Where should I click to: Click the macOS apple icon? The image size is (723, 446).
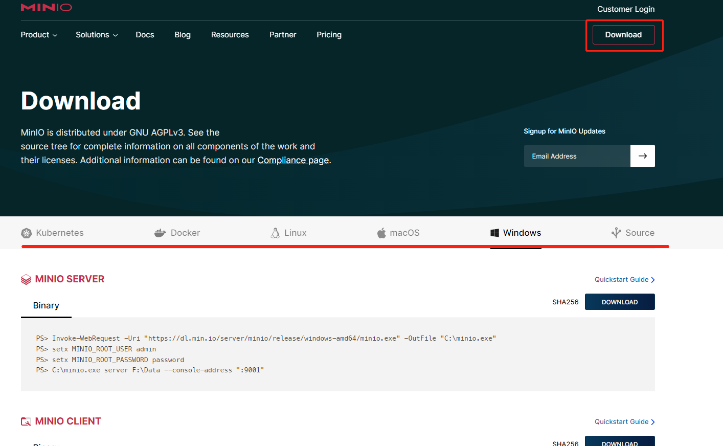[381, 233]
